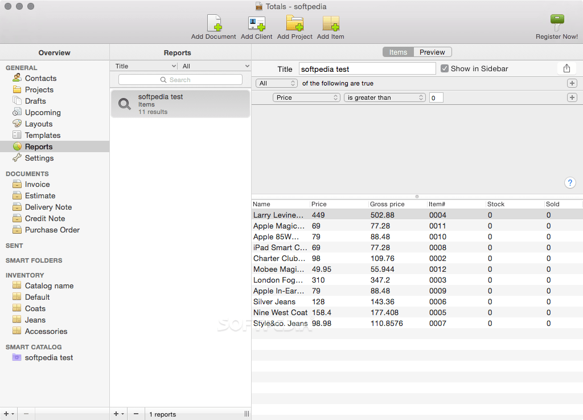The width and height of the screenshot is (583, 420).
Task: Open the 'is greater than' condition dropdown
Action: (x=384, y=97)
